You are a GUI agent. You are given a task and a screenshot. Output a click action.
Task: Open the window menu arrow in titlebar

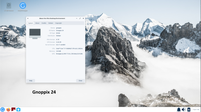(28, 19)
